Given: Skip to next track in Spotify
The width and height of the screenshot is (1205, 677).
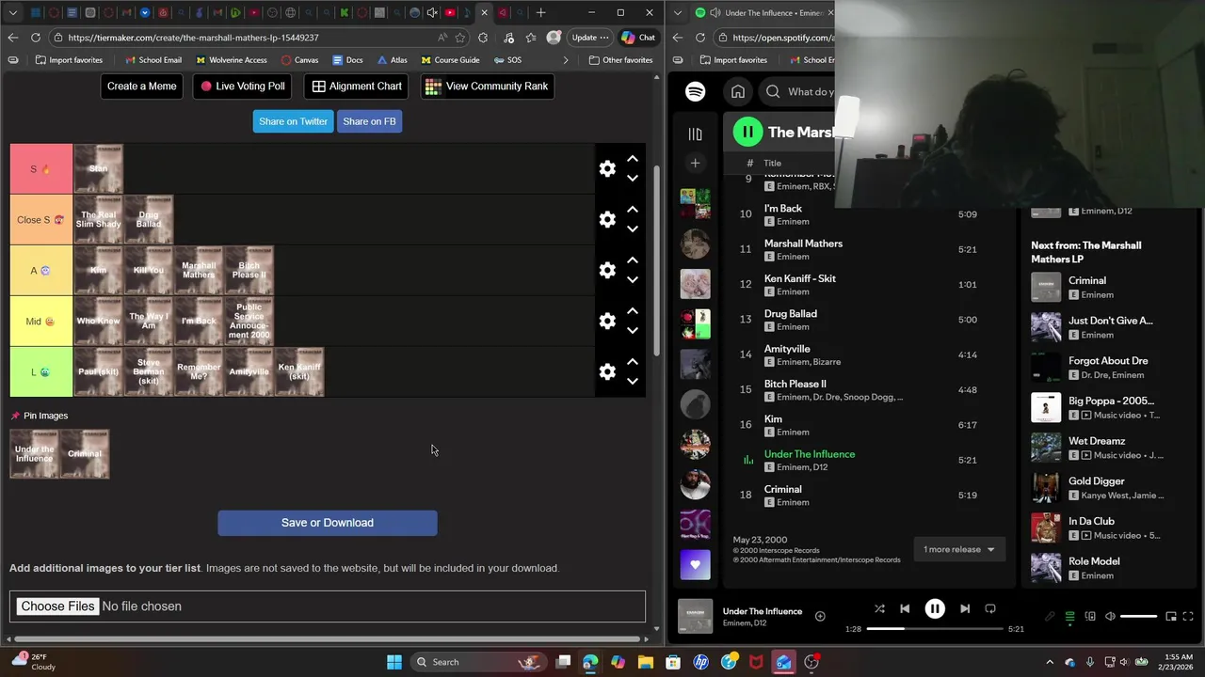Looking at the screenshot, I should [x=964, y=609].
